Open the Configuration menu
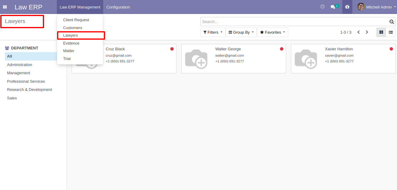This screenshot has height=190, width=397. (118, 7)
